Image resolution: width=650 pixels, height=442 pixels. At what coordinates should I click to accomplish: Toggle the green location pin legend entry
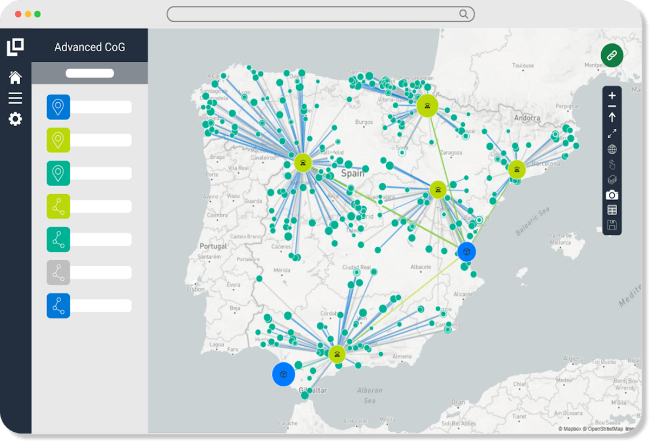point(58,140)
